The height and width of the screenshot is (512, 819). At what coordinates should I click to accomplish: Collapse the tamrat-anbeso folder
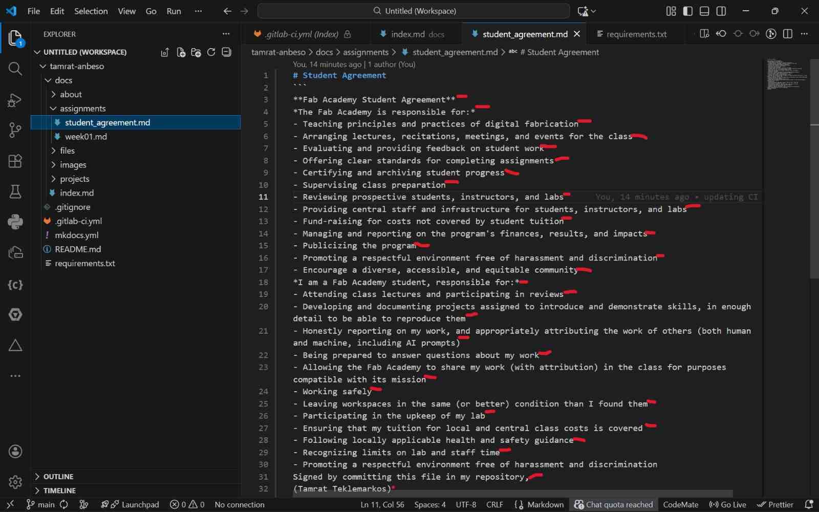click(43, 66)
